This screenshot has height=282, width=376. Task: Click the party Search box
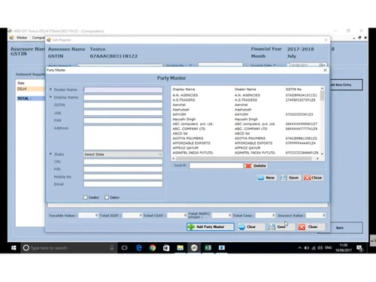216,165
